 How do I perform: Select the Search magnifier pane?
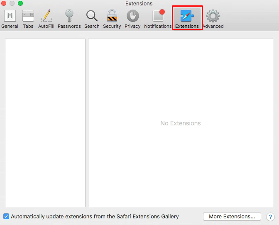coord(92,19)
